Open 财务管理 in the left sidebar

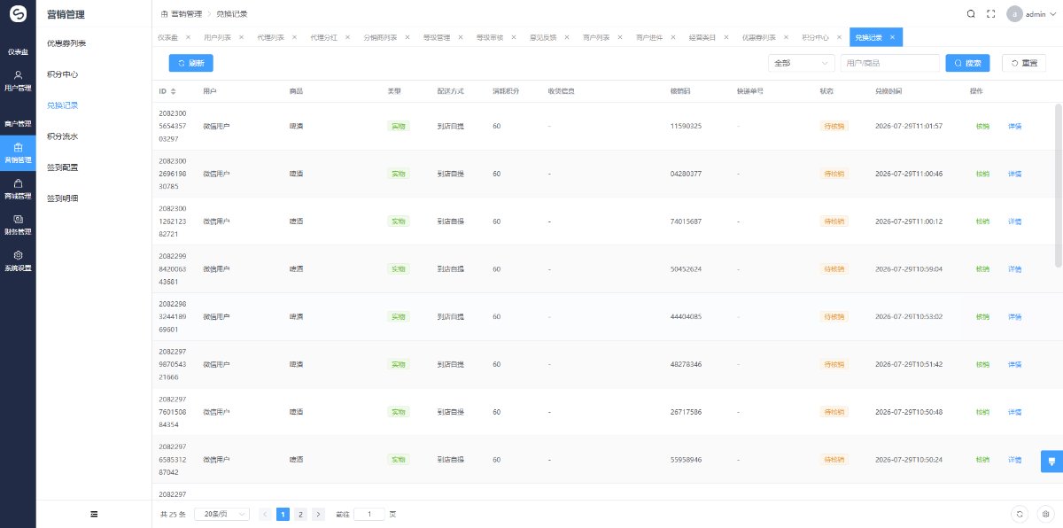pos(18,225)
